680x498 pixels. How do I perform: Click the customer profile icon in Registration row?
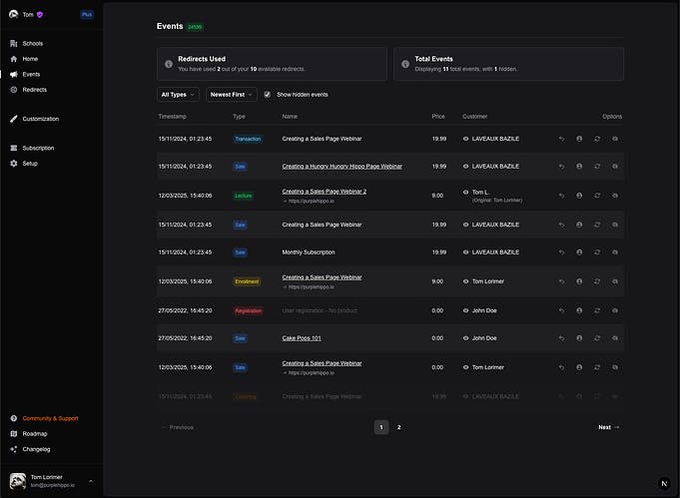[579, 310]
